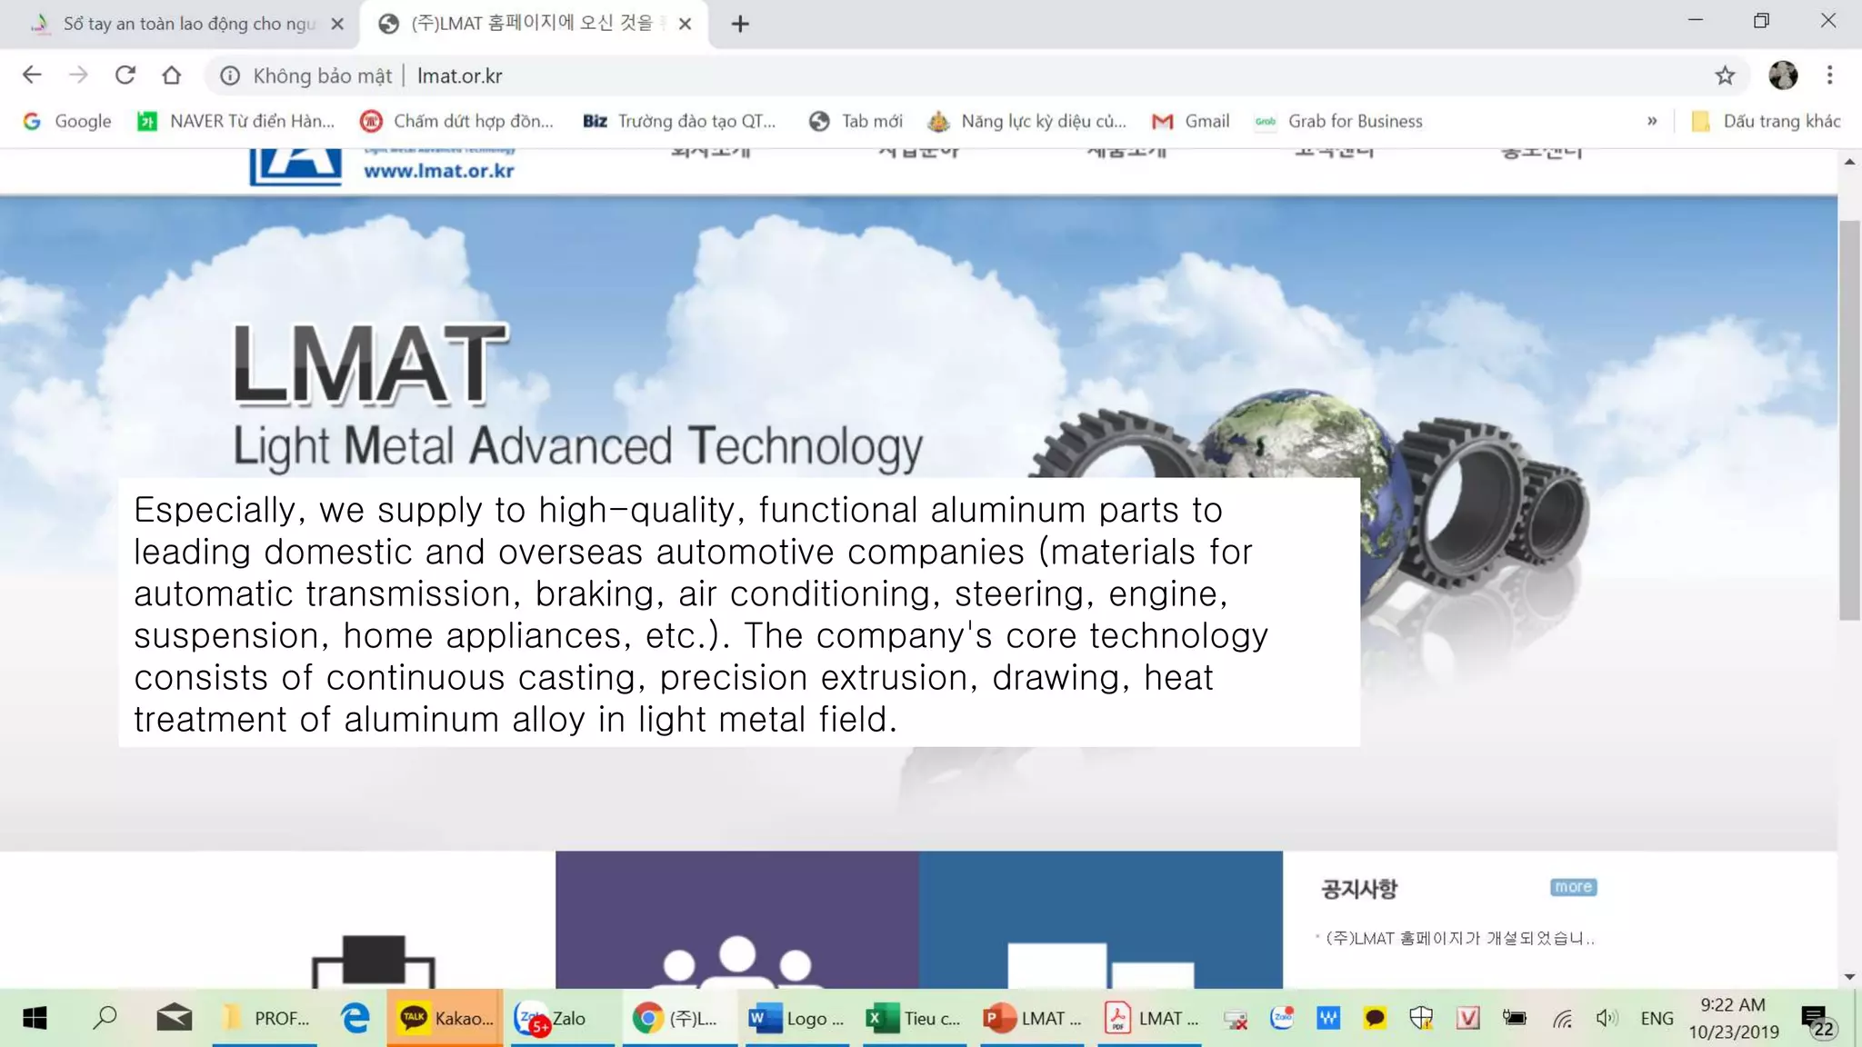Expand hidden bookmarks with the chevron

[x=1652, y=121]
